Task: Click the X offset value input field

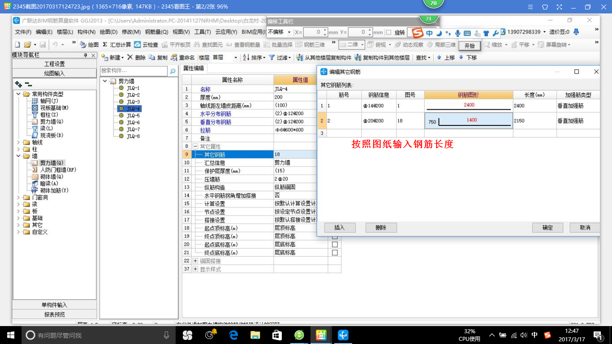Action: (x=315, y=32)
